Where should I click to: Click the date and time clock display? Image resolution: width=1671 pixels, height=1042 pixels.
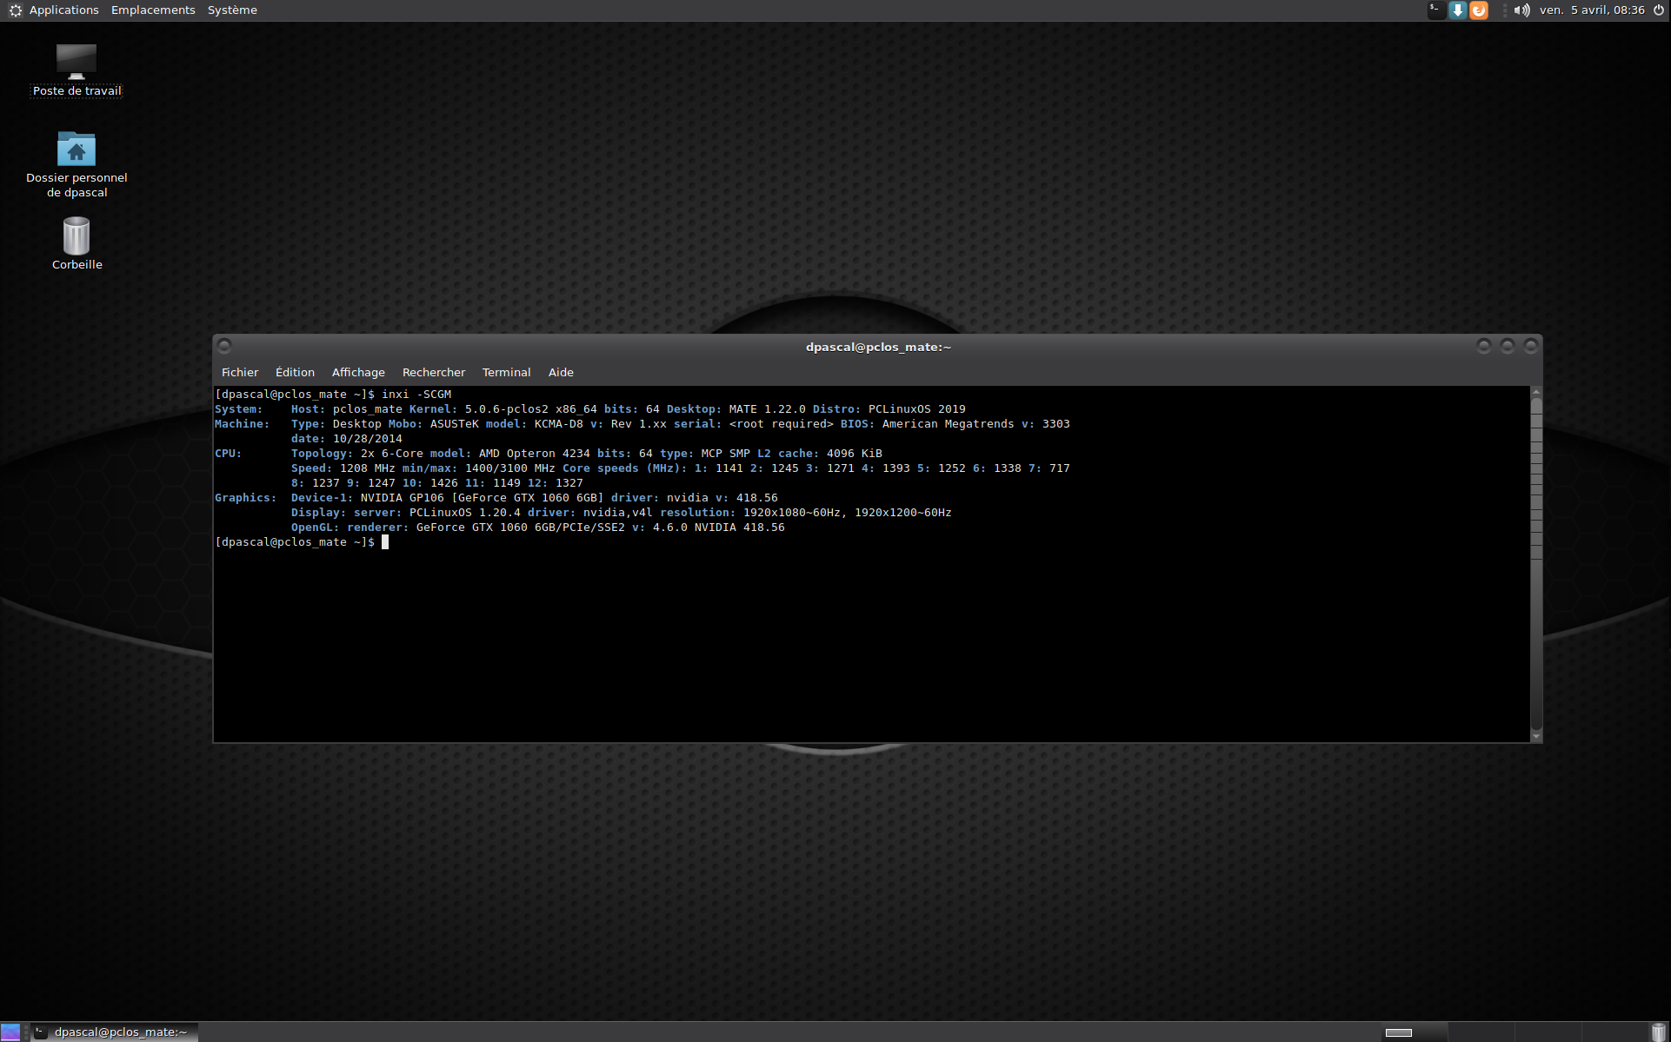[1591, 10]
